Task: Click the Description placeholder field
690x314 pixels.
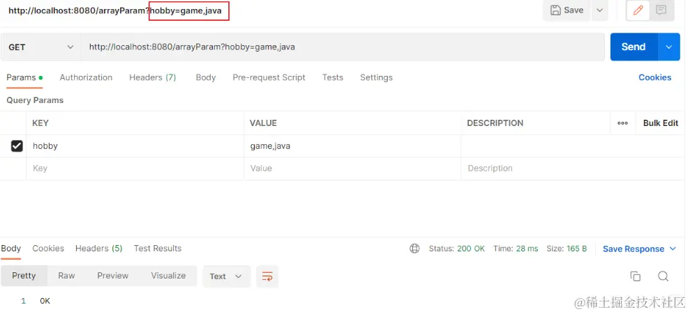Action: tap(572, 168)
